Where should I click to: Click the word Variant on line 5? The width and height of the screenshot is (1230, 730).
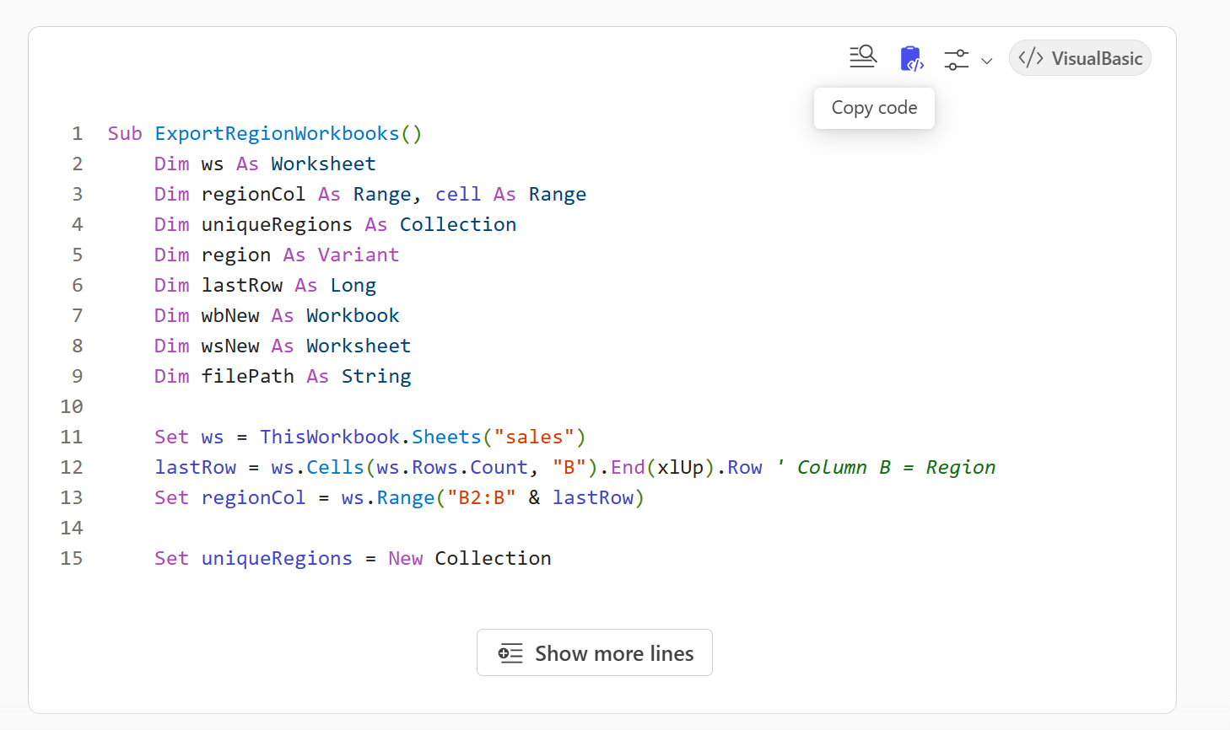click(359, 255)
